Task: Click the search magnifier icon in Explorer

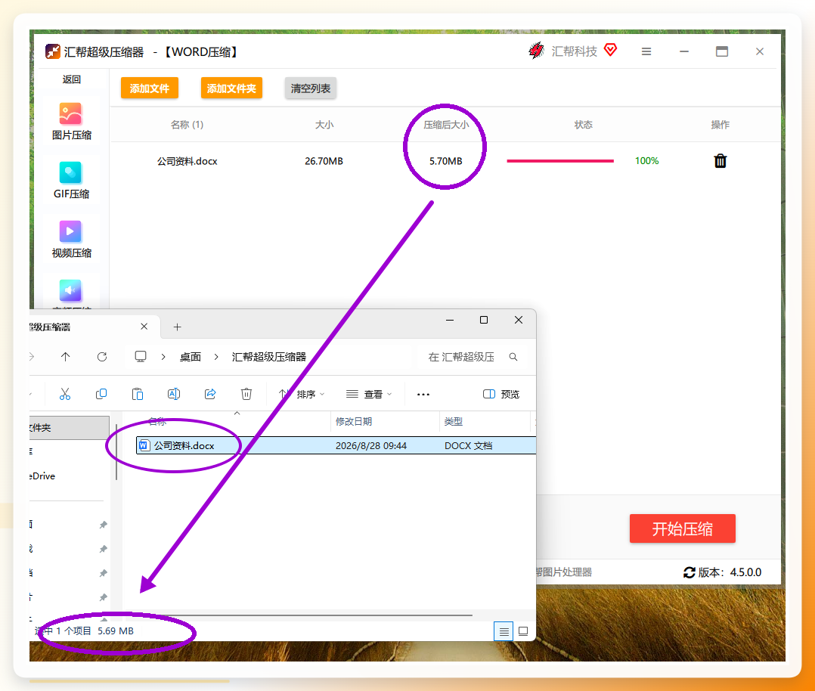Action: tap(513, 357)
